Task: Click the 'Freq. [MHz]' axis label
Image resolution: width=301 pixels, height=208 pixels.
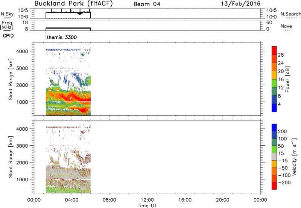Action: pyautogui.click(x=7, y=25)
